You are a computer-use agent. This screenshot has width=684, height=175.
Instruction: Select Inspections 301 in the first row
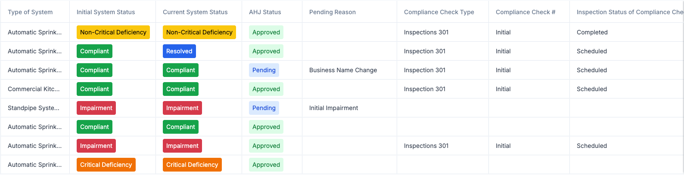[x=426, y=32]
